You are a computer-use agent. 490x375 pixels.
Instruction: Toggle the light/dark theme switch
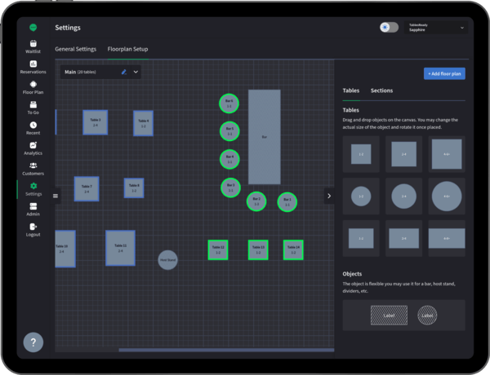(x=389, y=28)
